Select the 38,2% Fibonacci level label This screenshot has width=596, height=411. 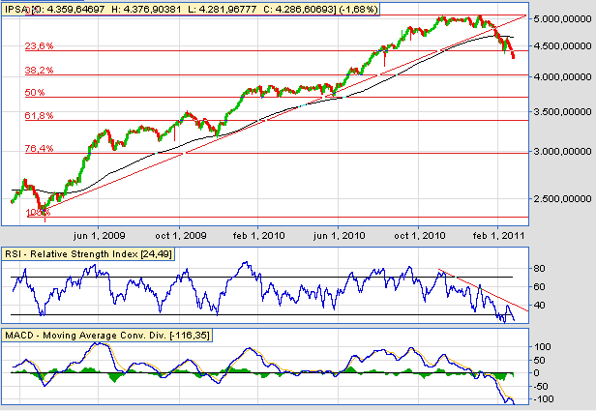click(x=39, y=70)
